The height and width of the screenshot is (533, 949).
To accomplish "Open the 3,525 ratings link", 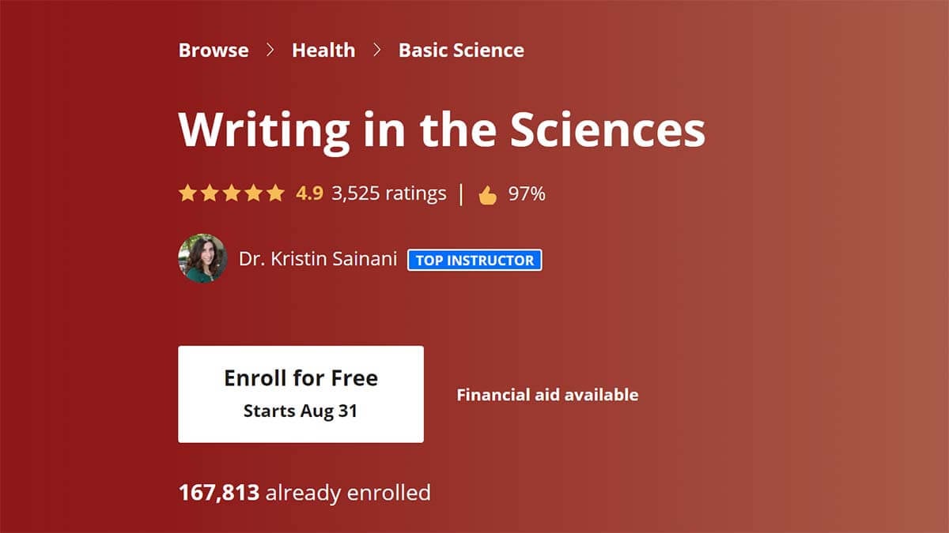I will tap(389, 193).
